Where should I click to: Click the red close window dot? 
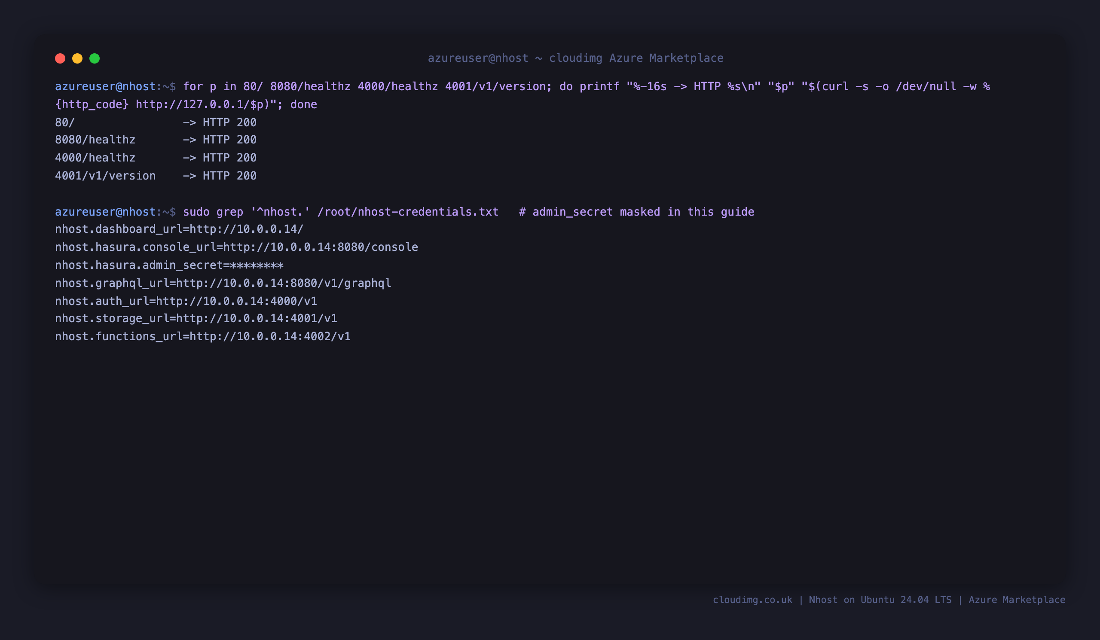click(60, 58)
